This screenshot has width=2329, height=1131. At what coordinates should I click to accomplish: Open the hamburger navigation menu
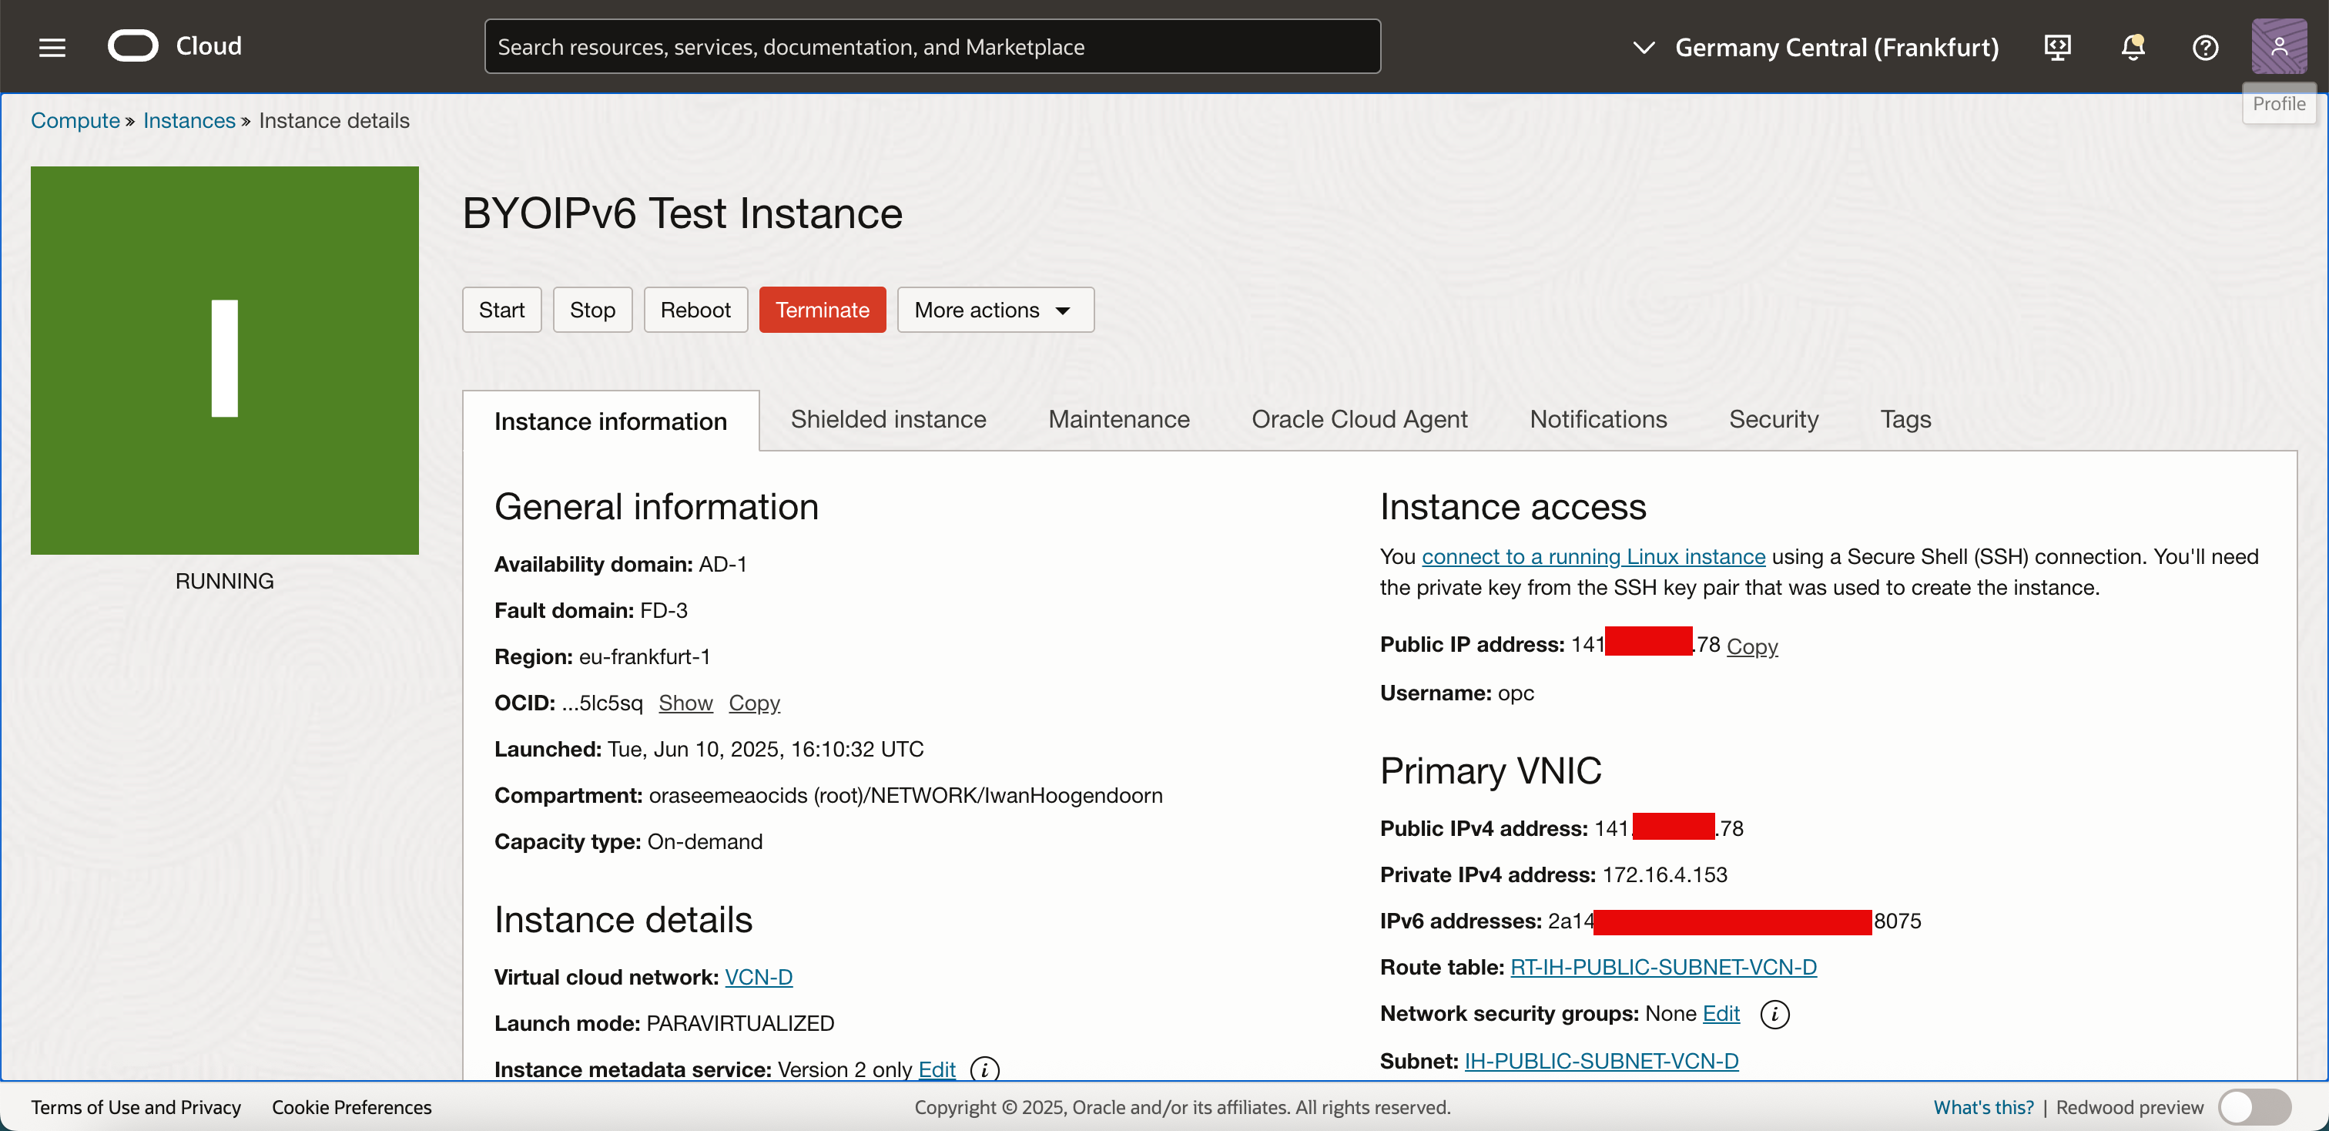click(x=52, y=47)
